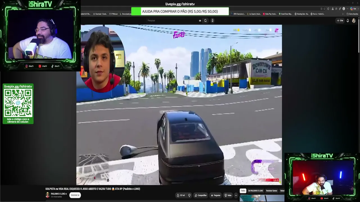Click the Perguntar button
The image size is (360, 202).
coord(216,195)
